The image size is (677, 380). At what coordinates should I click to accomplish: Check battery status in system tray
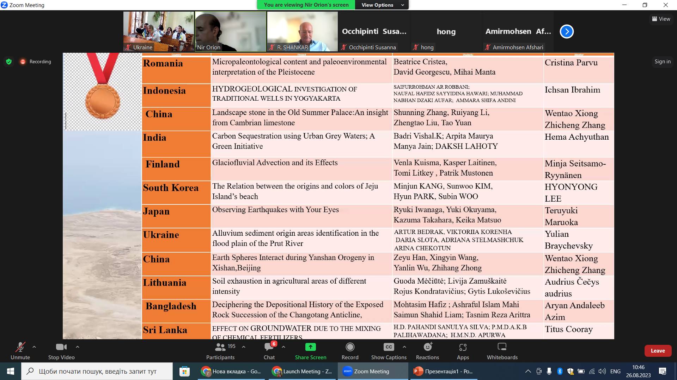(581, 371)
